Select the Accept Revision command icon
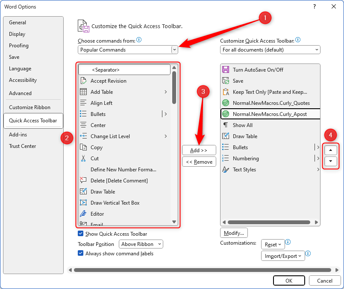Image resolution: width=344 pixels, height=289 pixels. pyautogui.click(x=83, y=81)
